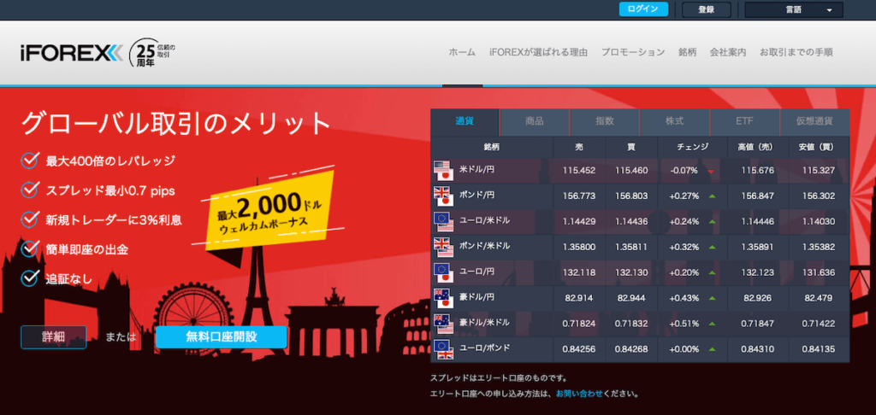876x415 pixels.
Task: Click the iFOREX logo
Action: (71, 53)
